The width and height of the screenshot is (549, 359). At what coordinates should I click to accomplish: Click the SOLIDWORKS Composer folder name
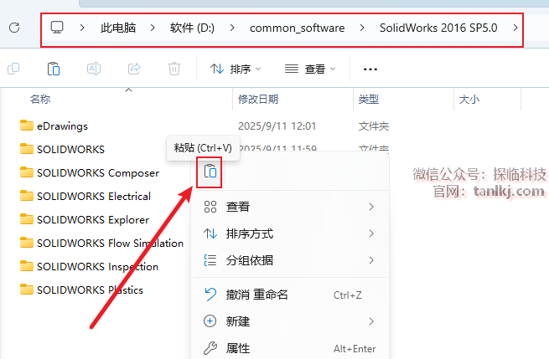[x=98, y=172]
